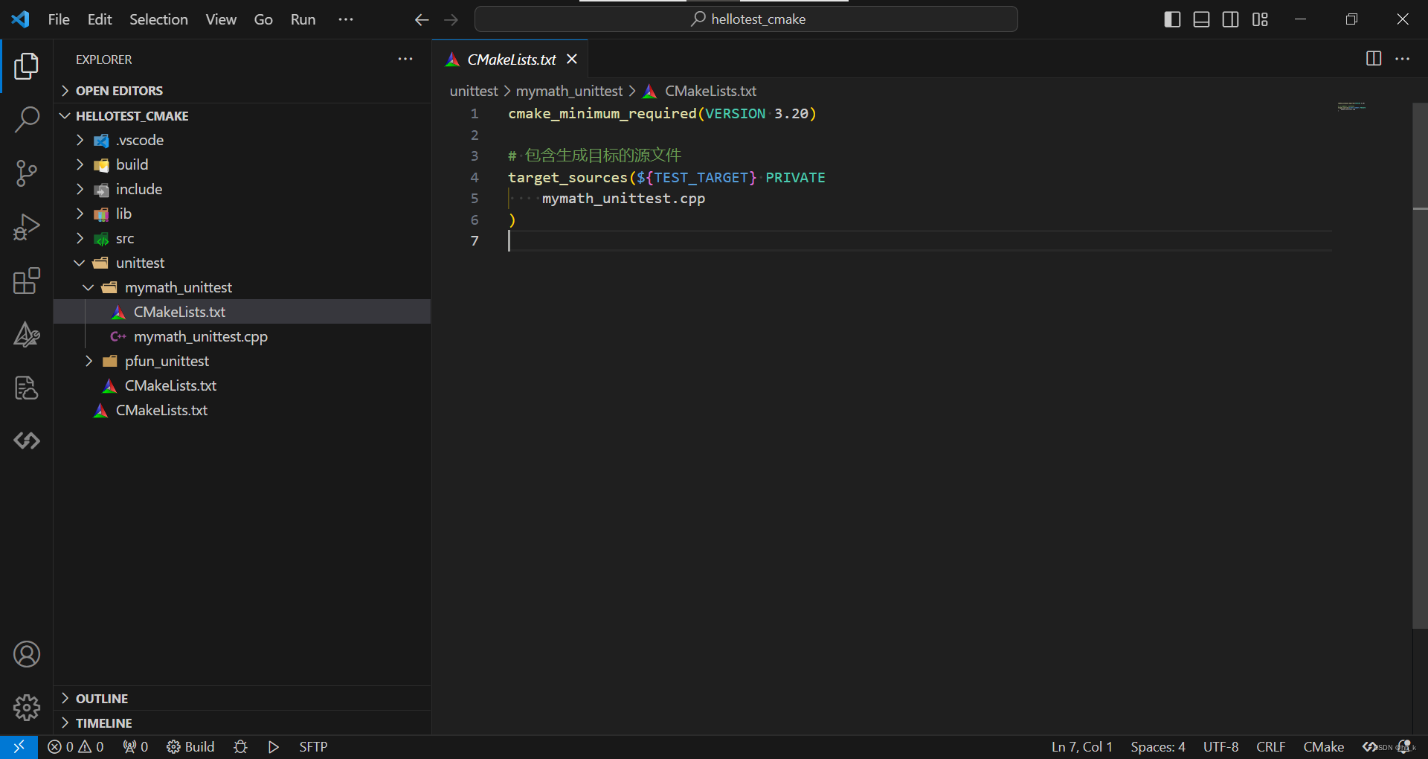Show errors and warnings count in status bar

pyautogui.click(x=76, y=746)
